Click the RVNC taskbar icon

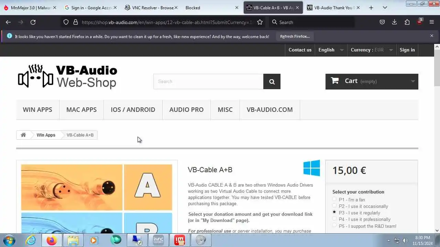(x=158, y=240)
